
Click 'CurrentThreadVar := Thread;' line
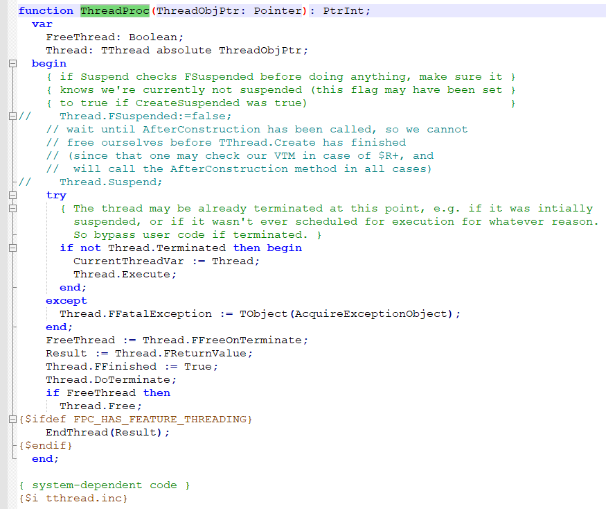pos(167,261)
